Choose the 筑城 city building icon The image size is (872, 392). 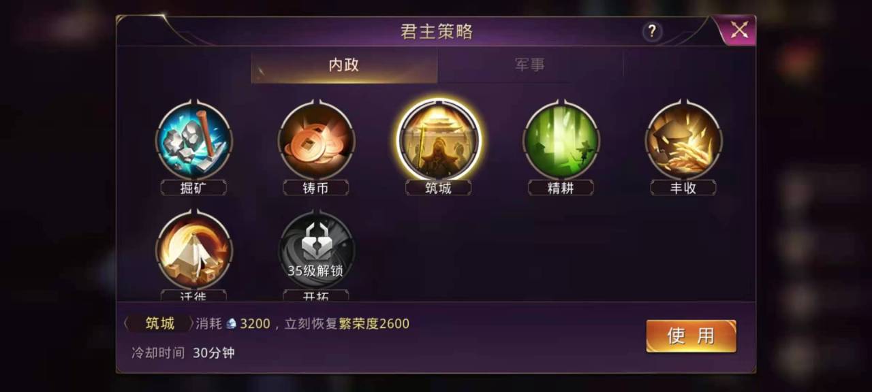coord(439,140)
